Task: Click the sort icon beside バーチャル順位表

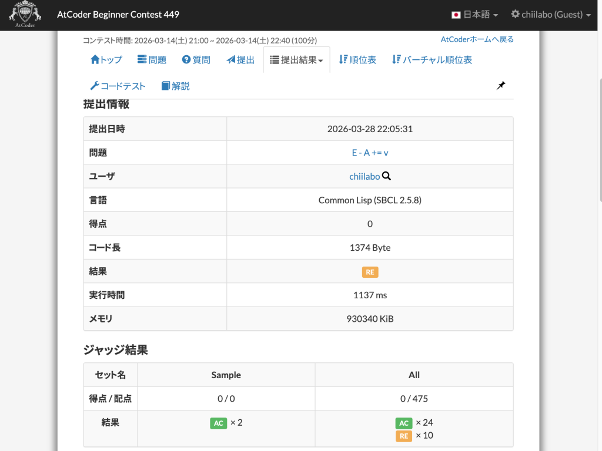Action: point(396,59)
